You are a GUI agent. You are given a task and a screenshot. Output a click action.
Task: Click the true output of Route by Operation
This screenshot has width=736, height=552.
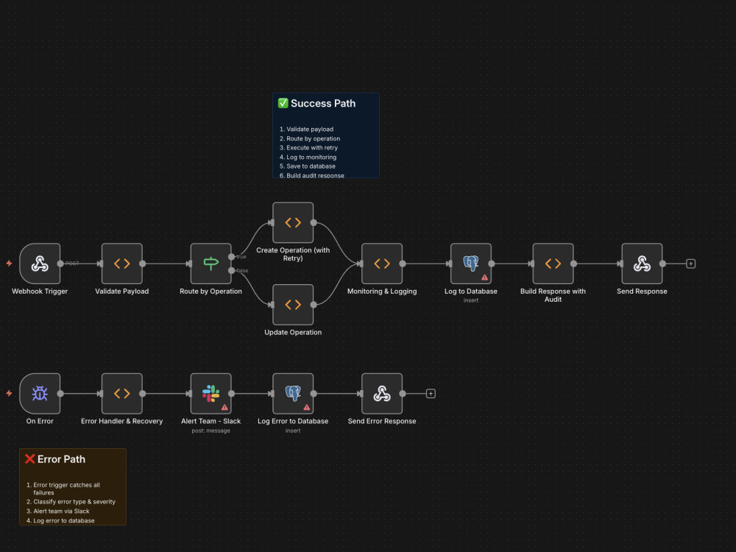(231, 257)
